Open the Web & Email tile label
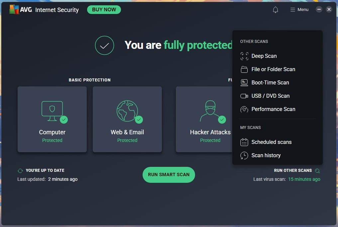Image resolution: width=338 pixels, height=227 pixels. tap(127, 132)
